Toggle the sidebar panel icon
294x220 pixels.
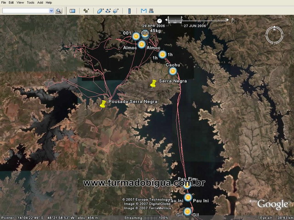73,11
